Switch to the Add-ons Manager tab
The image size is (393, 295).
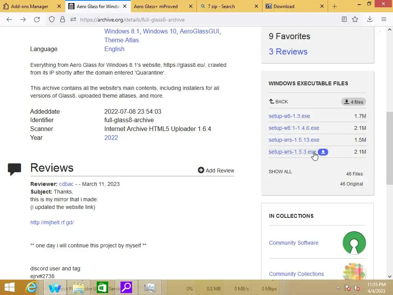point(29,7)
